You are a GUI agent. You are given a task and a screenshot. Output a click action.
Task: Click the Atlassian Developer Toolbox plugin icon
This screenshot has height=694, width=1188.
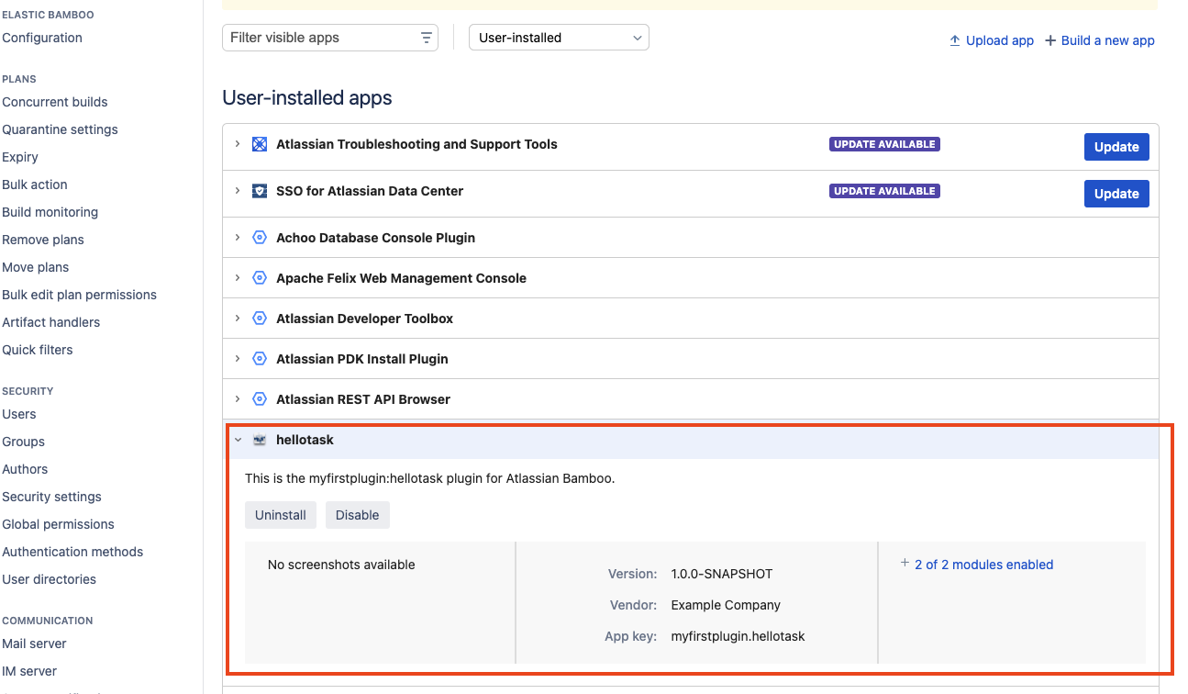260,319
